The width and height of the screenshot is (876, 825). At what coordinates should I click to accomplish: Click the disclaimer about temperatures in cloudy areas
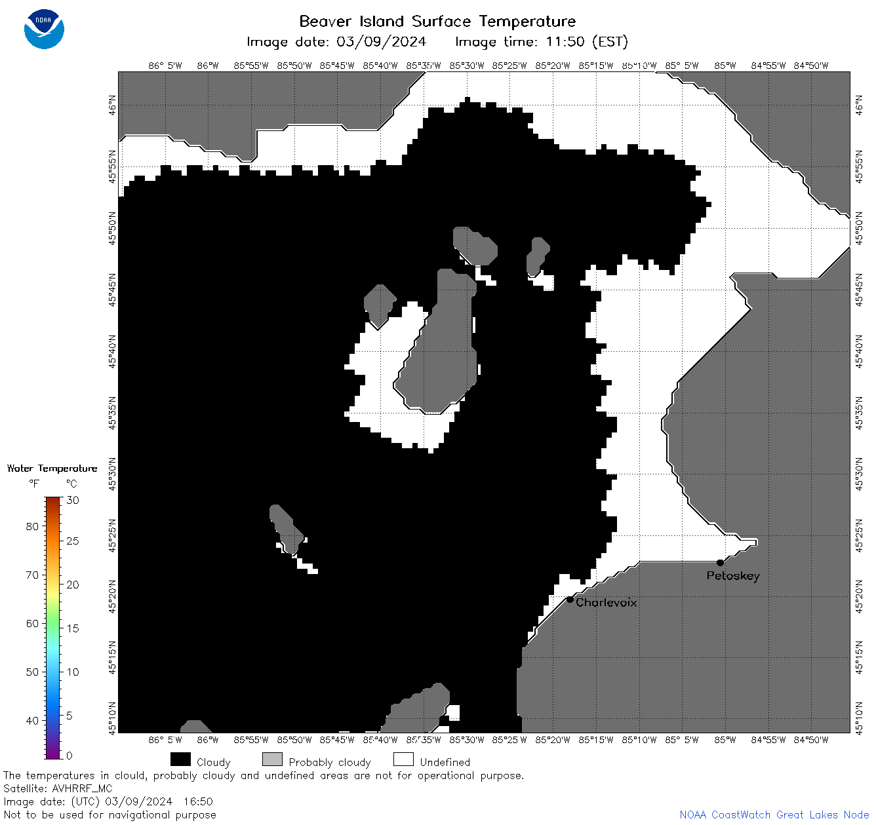[264, 776]
